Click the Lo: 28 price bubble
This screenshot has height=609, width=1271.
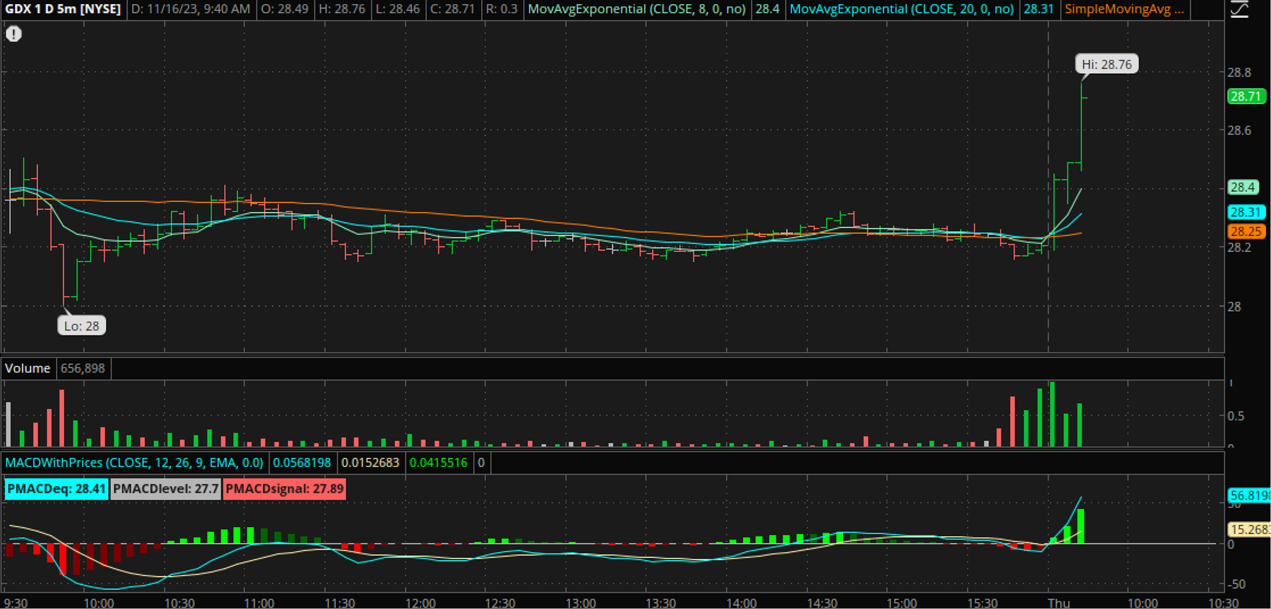point(81,326)
